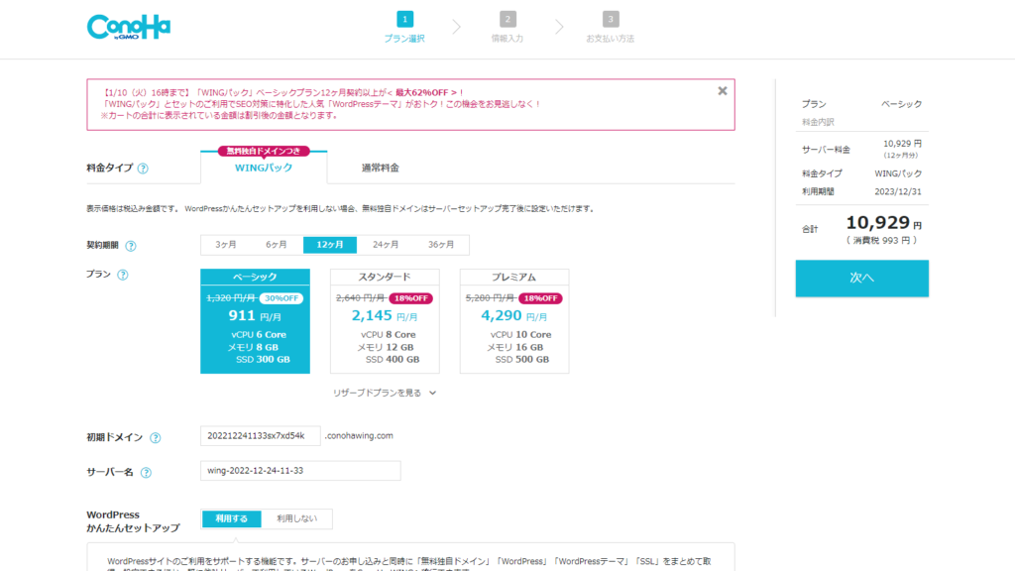The image size is (1015, 571).
Task: Click the ConoHa by GMO logo
Action: pos(128,27)
